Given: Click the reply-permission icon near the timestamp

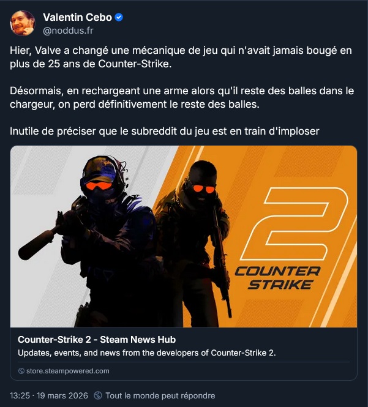Looking at the screenshot, I should coord(98,395).
